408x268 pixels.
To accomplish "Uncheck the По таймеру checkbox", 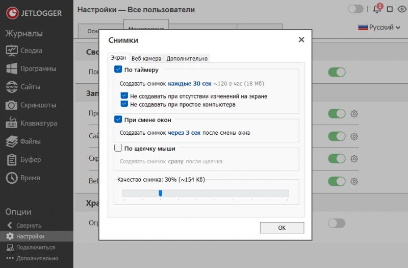I will pos(118,69).
